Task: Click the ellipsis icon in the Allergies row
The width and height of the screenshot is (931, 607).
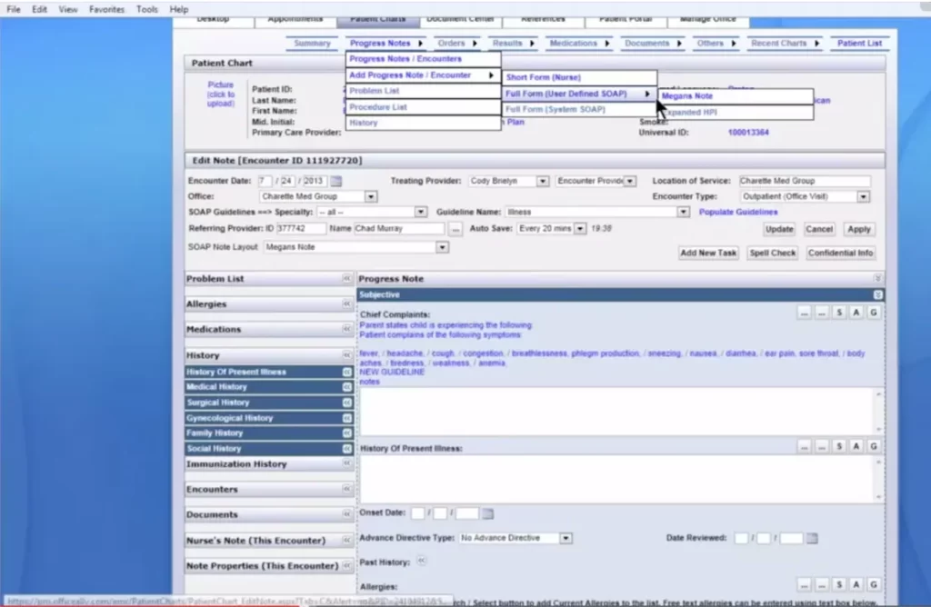Action: click(805, 584)
